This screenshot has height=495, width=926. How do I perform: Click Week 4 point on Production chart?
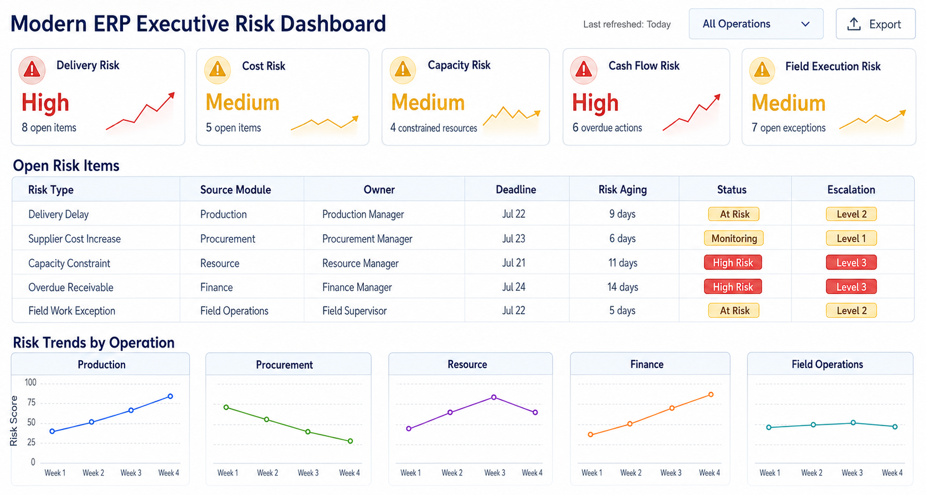pyautogui.click(x=171, y=396)
